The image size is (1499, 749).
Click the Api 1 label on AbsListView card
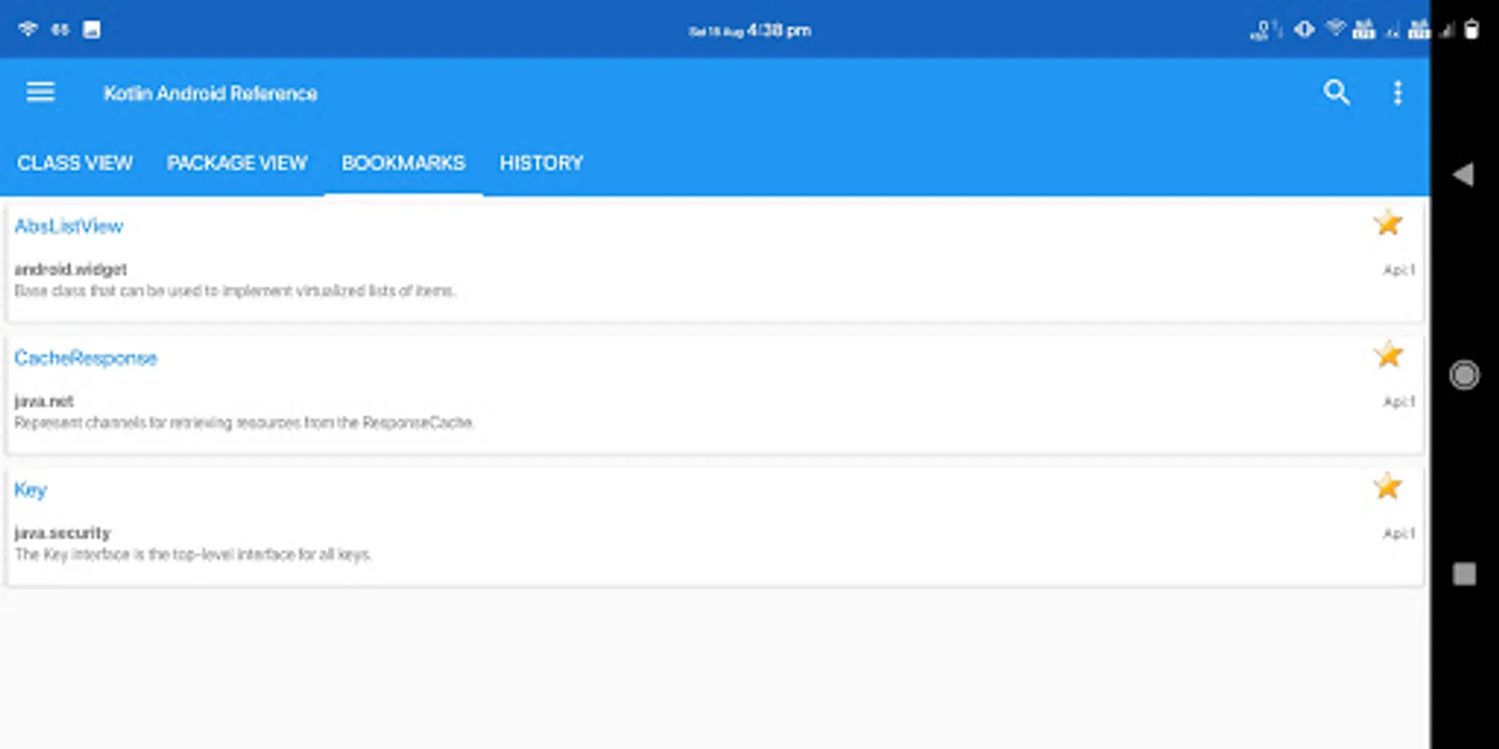(1399, 270)
